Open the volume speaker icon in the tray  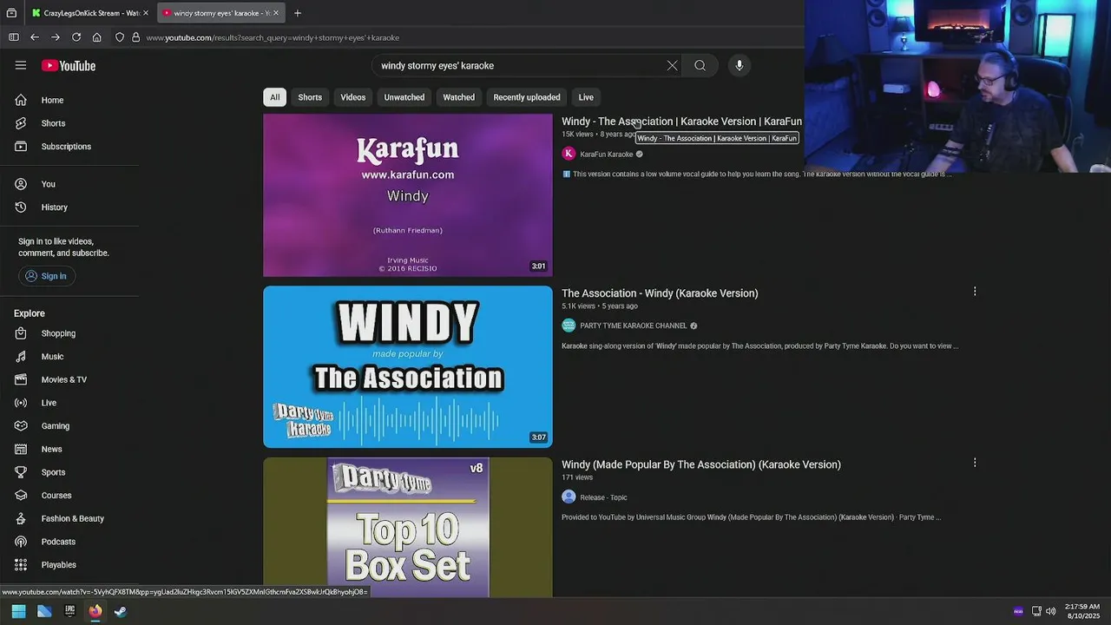(x=1051, y=611)
